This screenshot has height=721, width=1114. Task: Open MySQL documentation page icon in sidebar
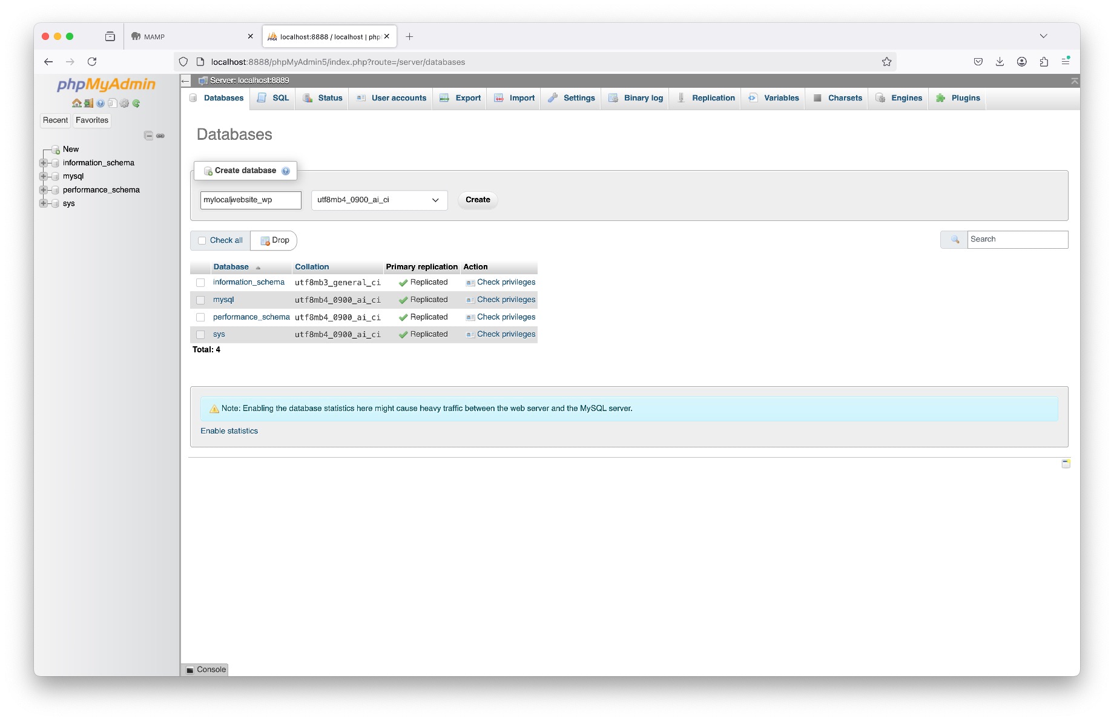tap(112, 104)
